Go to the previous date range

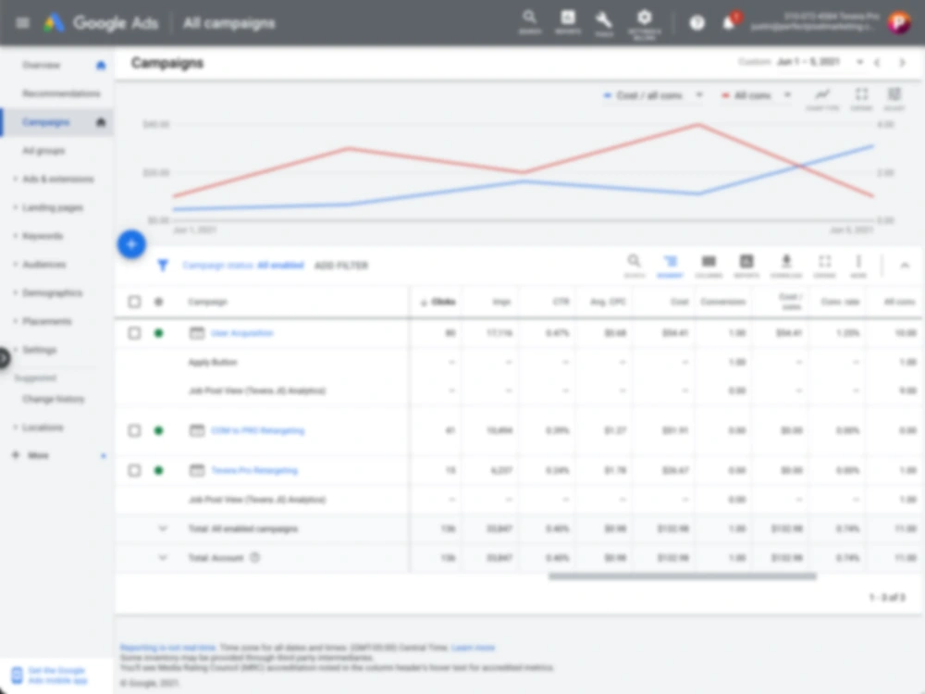877,63
